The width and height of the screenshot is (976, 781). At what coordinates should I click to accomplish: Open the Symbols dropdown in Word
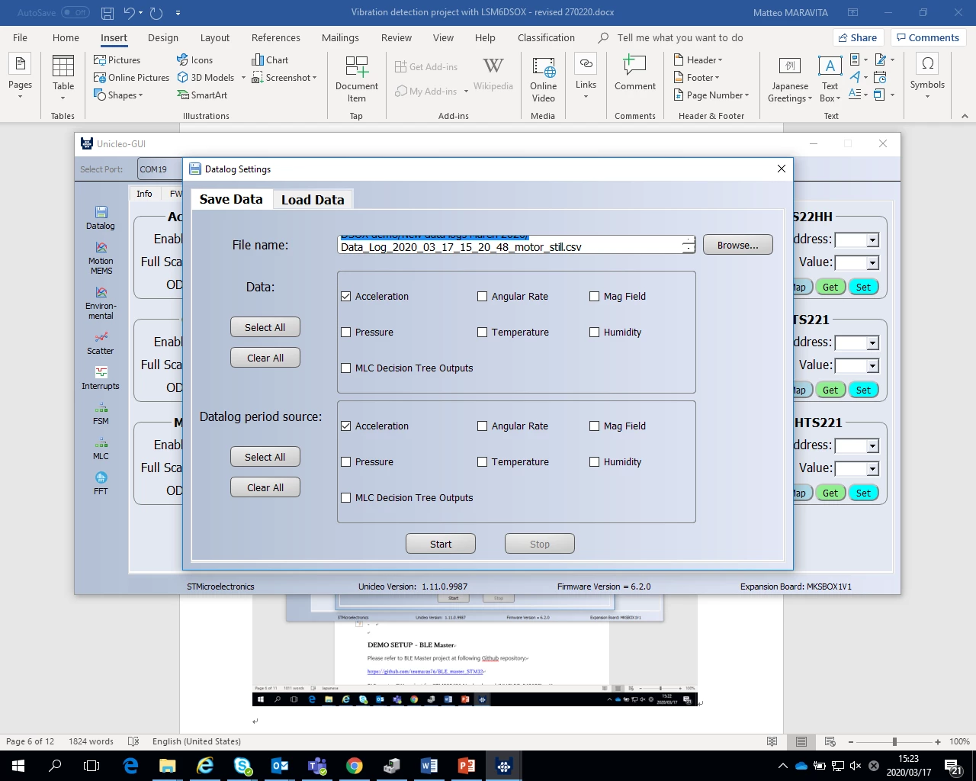[x=927, y=76]
